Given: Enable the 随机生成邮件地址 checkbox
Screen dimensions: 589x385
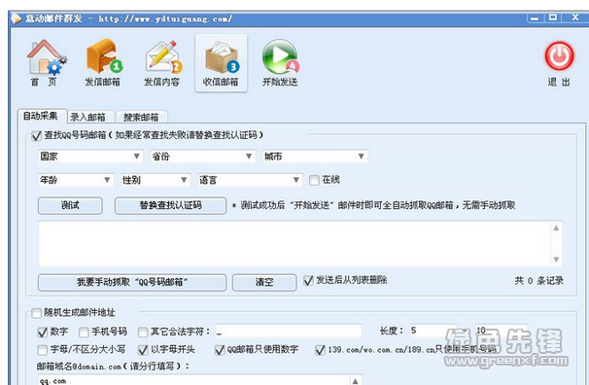Looking at the screenshot, I should 36,313.
